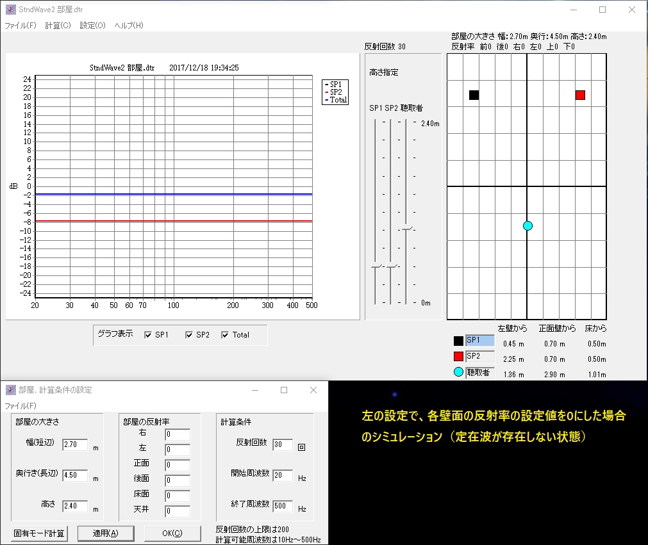
Task: Click the 反射回数 30 label above height panel
Action: pos(385,47)
